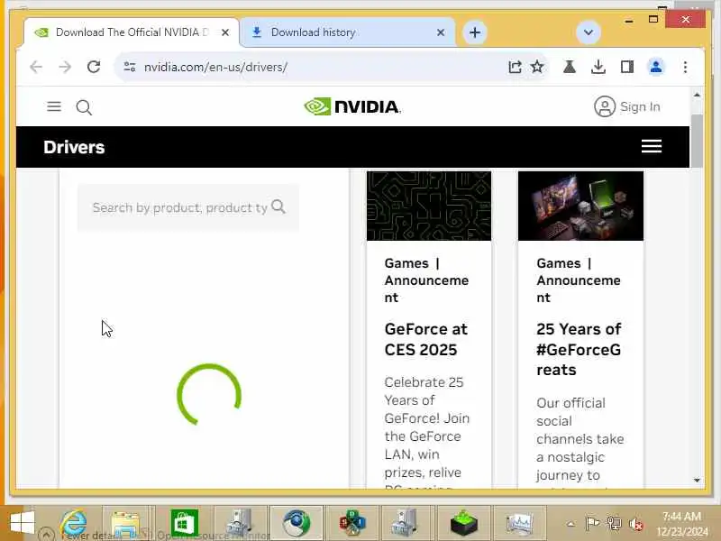The height and width of the screenshot is (541, 721).
Task: Open File Explorer from the taskbar
Action: coord(125,524)
